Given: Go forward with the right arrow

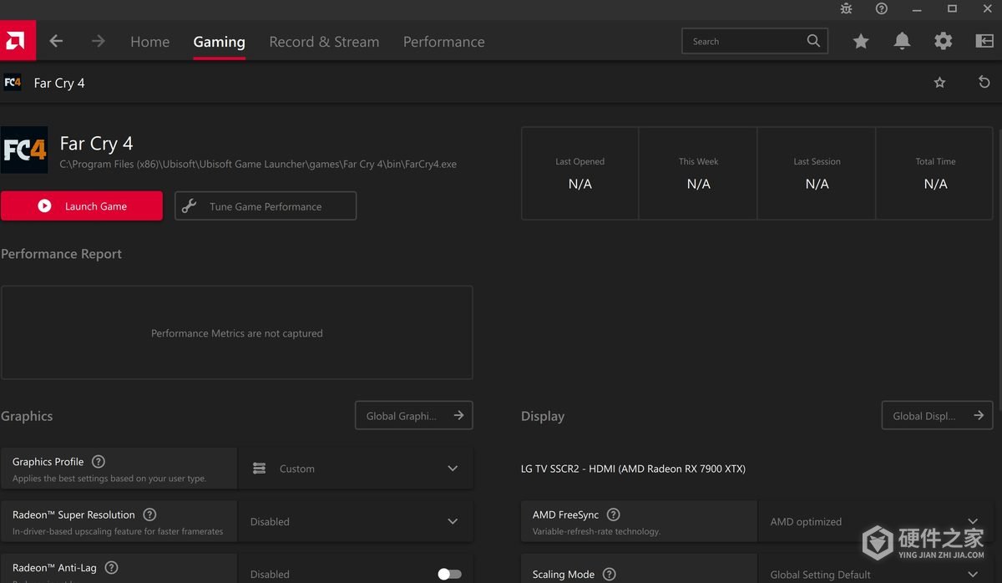Looking at the screenshot, I should (x=99, y=41).
